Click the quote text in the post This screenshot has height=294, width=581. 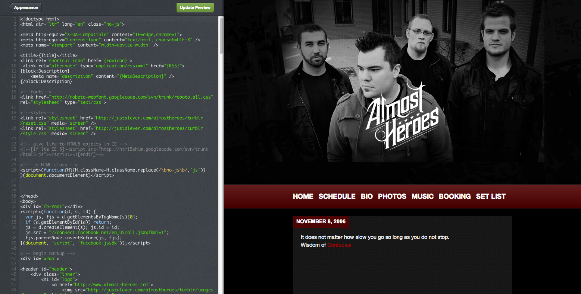(x=375, y=237)
